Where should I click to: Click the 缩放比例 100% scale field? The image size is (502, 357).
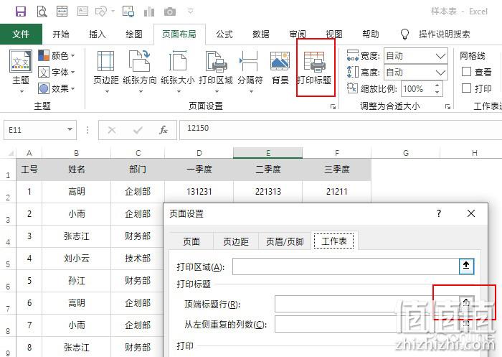pyautogui.click(x=417, y=89)
